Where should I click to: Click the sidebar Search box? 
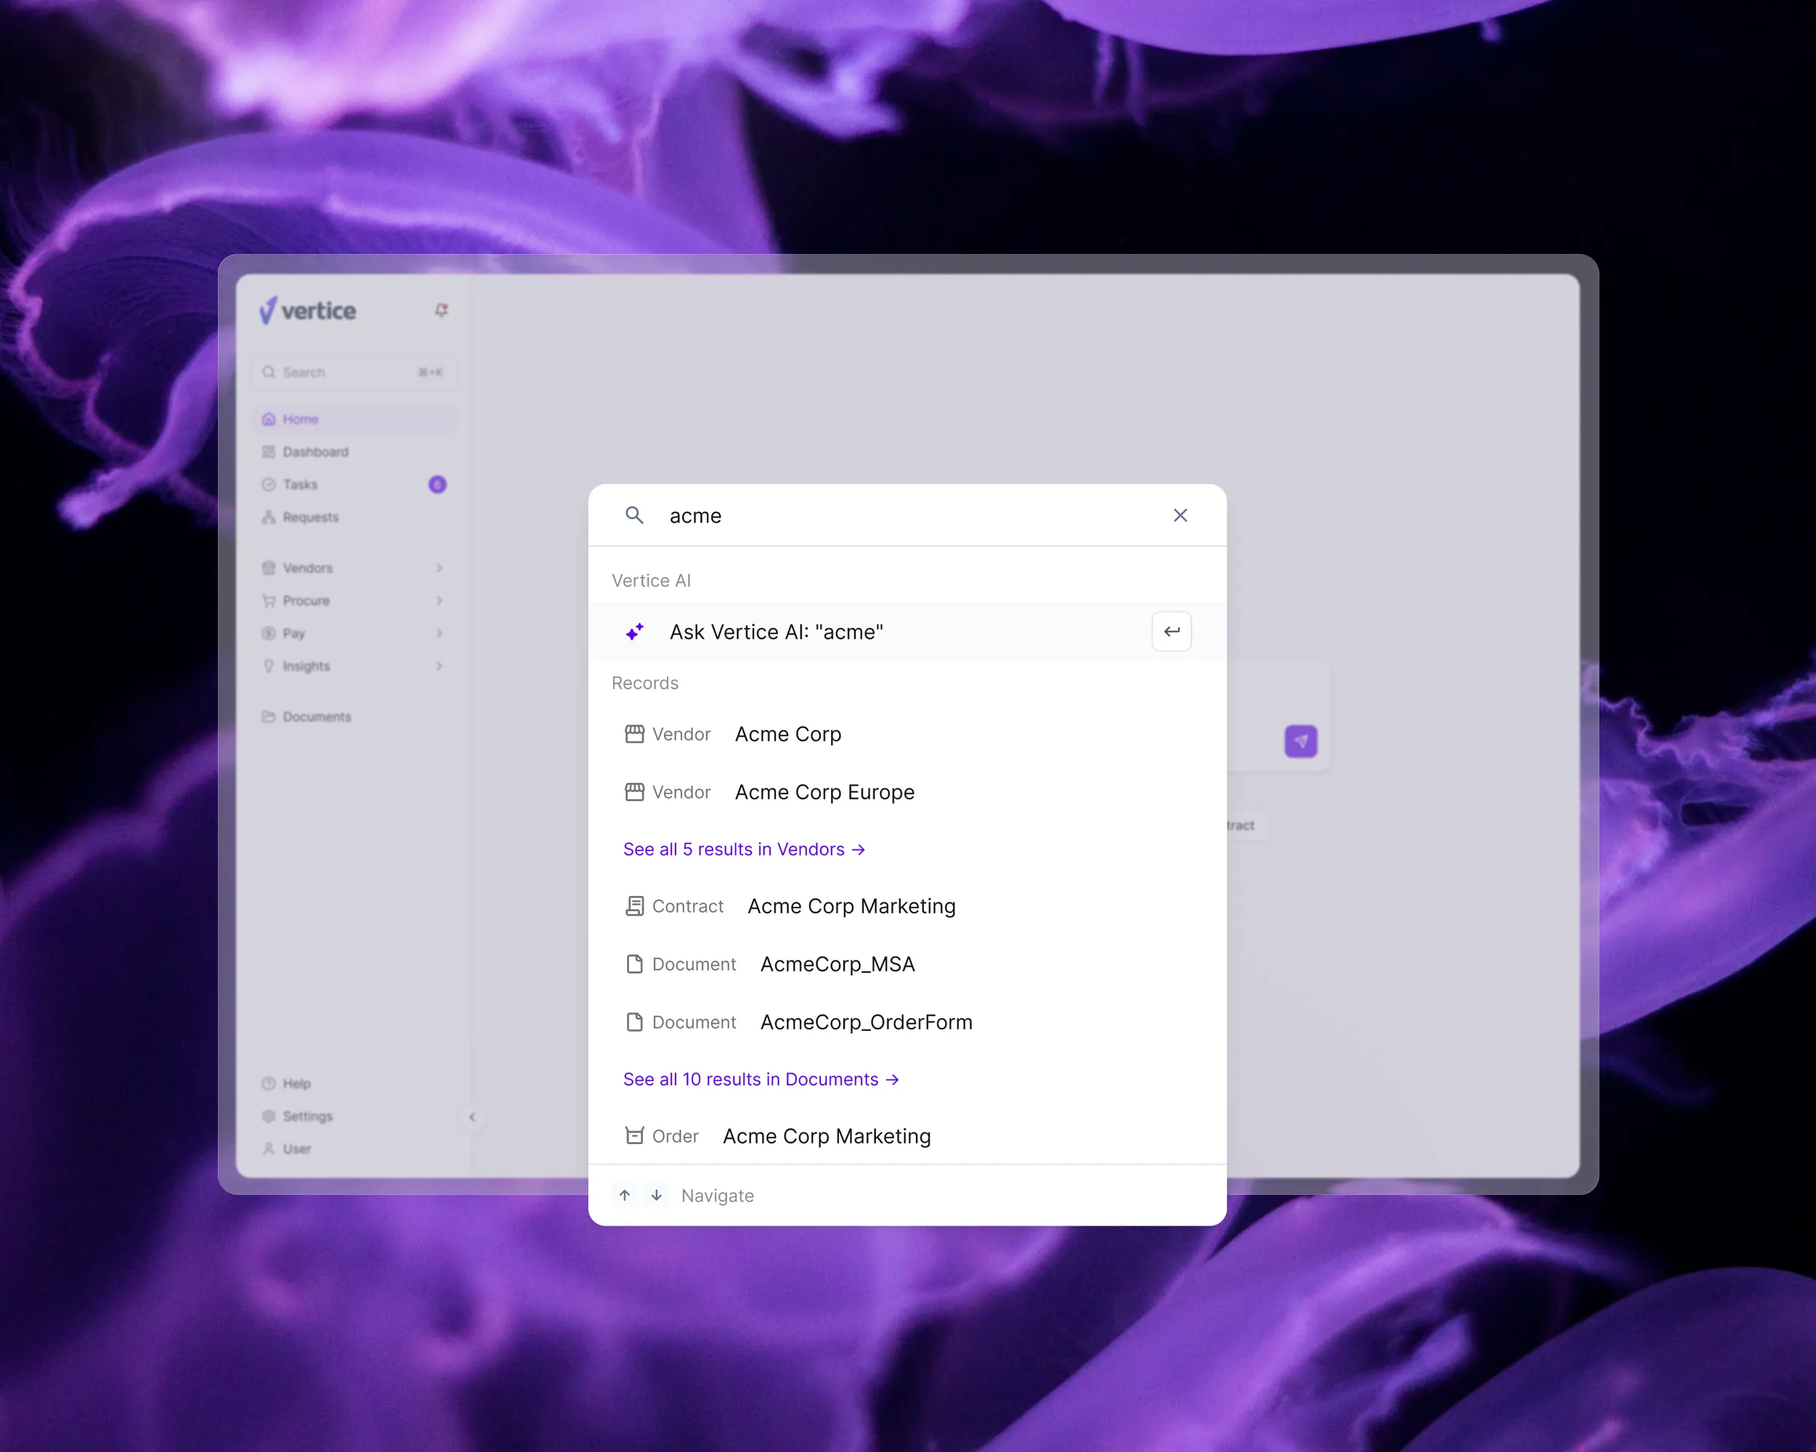click(354, 372)
